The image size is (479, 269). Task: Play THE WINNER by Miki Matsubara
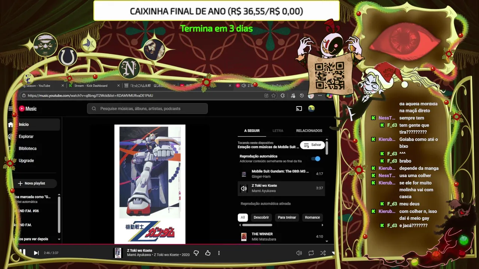click(281, 236)
